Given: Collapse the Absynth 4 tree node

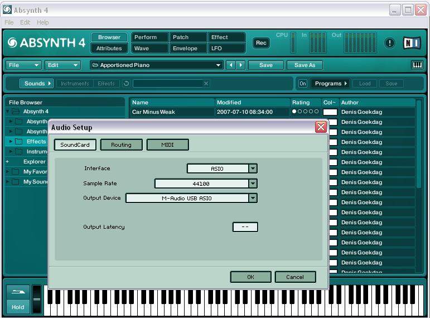Looking at the screenshot, I should pyautogui.click(x=8, y=112).
